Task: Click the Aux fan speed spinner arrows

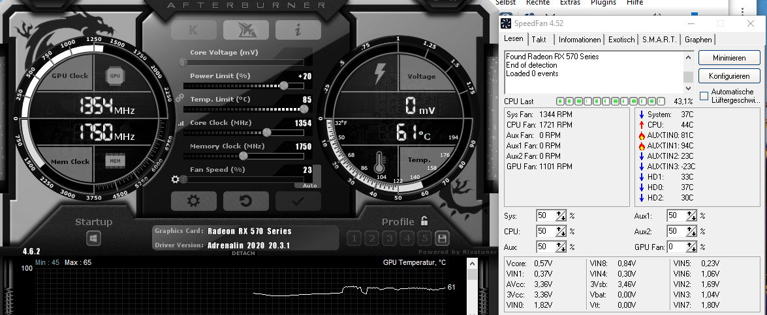Action: click(561, 247)
